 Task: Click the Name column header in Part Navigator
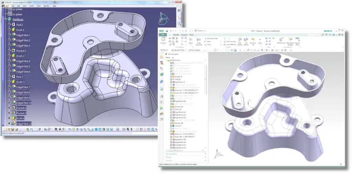click(x=168, y=58)
